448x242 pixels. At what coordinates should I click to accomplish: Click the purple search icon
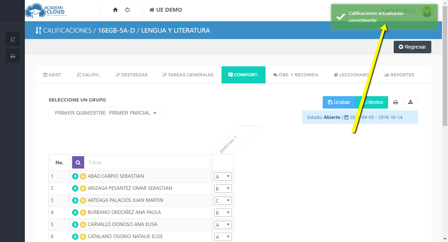pos(78,162)
